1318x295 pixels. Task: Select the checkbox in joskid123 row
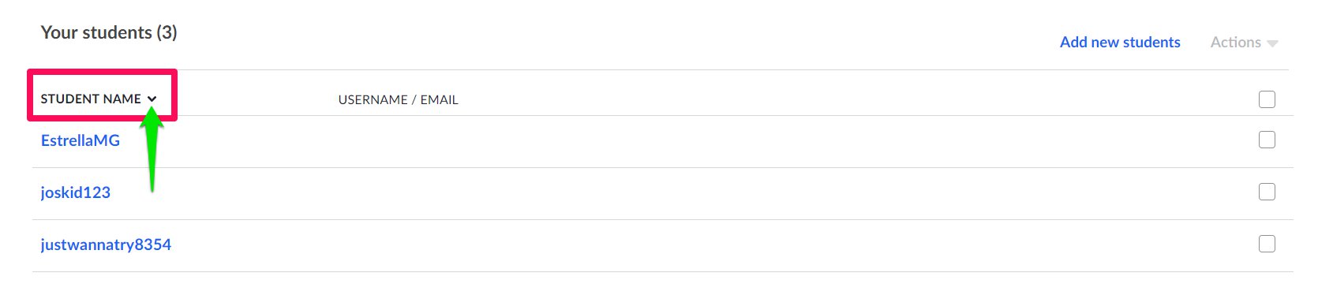[1267, 192]
